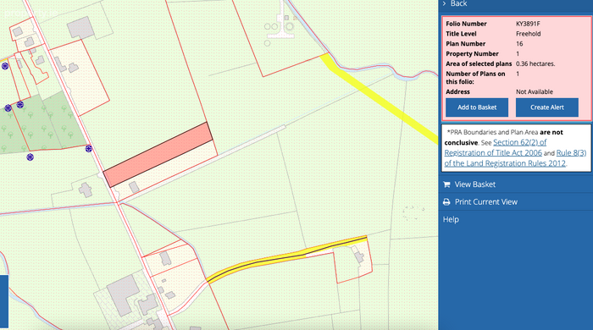Click the shopping cart basket icon
Image resolution: width=593 pixels, height=330 pixels.
point(446,184)
